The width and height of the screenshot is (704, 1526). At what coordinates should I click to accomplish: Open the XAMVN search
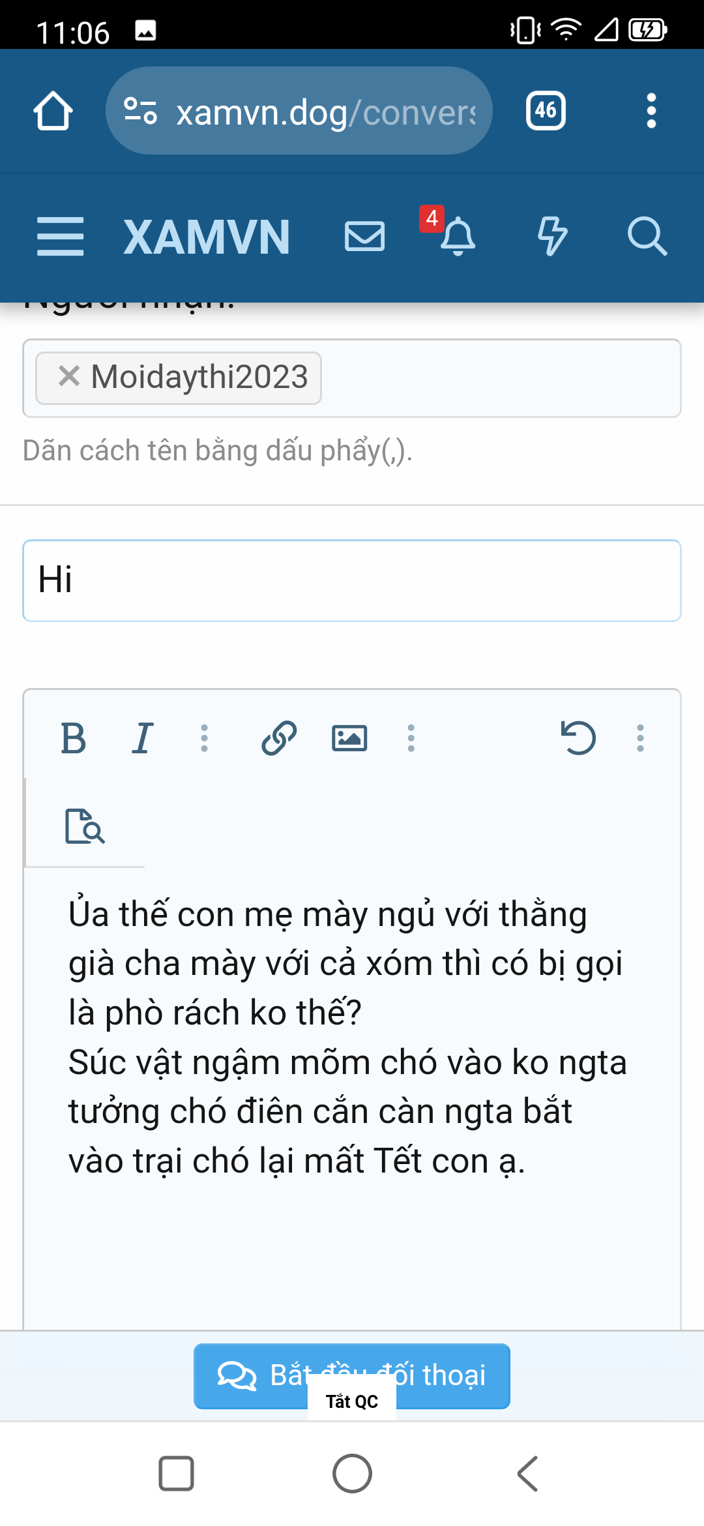coord(647,237)
